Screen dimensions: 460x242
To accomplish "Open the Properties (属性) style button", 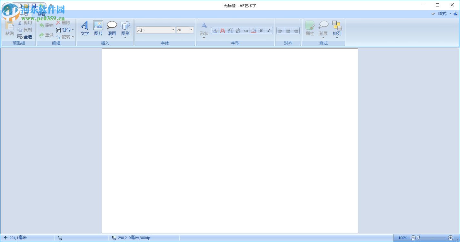I will coord(310,29).
